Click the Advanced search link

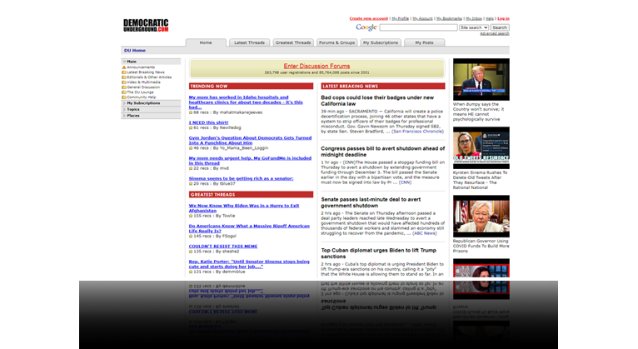click(495, 34)
